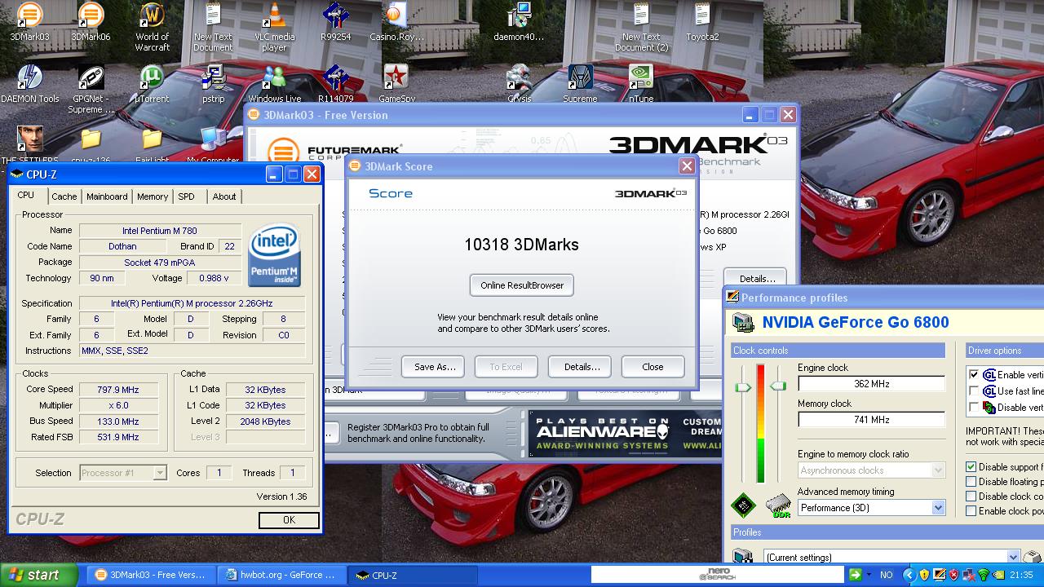Click the Memory clock 741 MHz field
The image size is (1044, 587).
[x=871, y=420]
